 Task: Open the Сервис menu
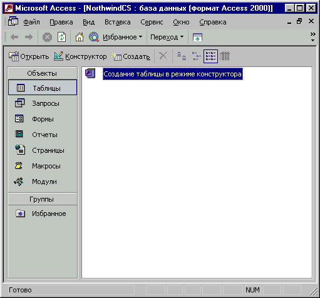click(x=152, y=22)
